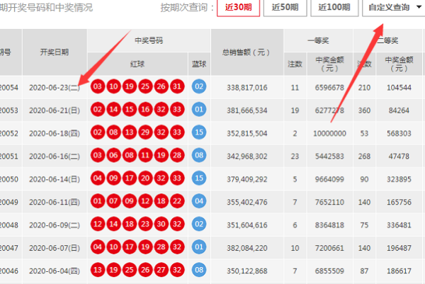Click the 2020-06-23(二) draw date

tap(55, 87)
